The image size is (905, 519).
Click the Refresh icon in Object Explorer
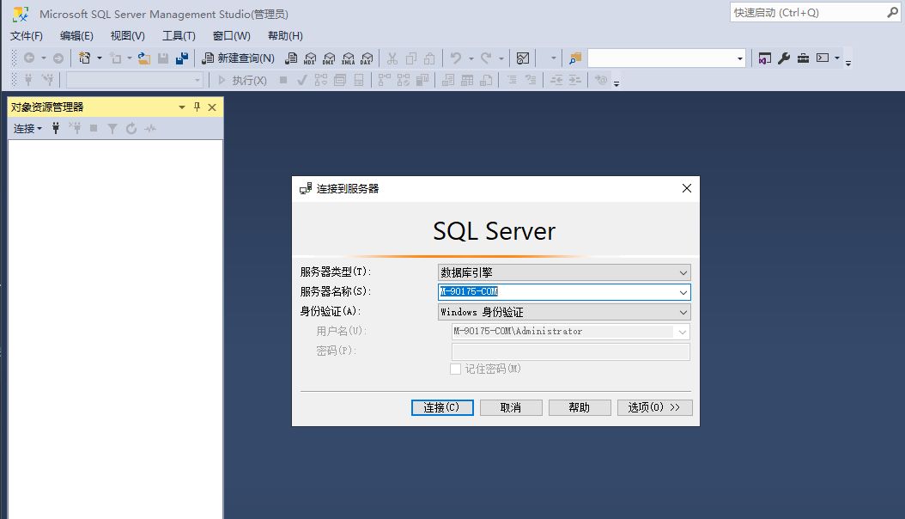click(131, 128)
